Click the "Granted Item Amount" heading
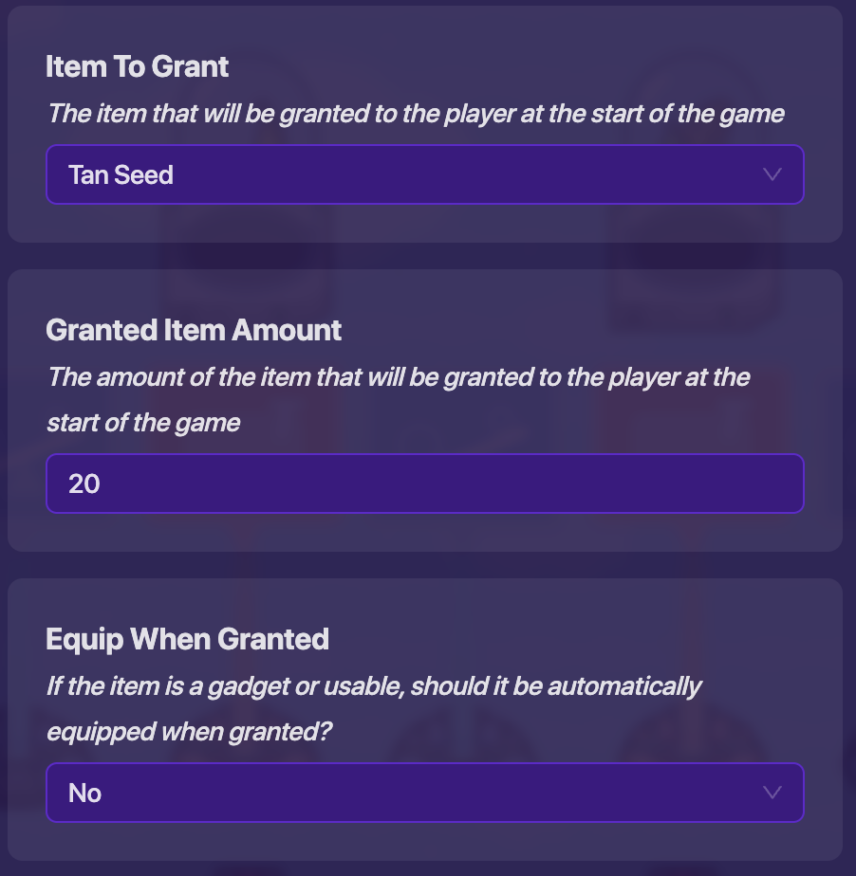Image resolution: width=856 pixels, height=876 pixels. click(x=194, y=330)
